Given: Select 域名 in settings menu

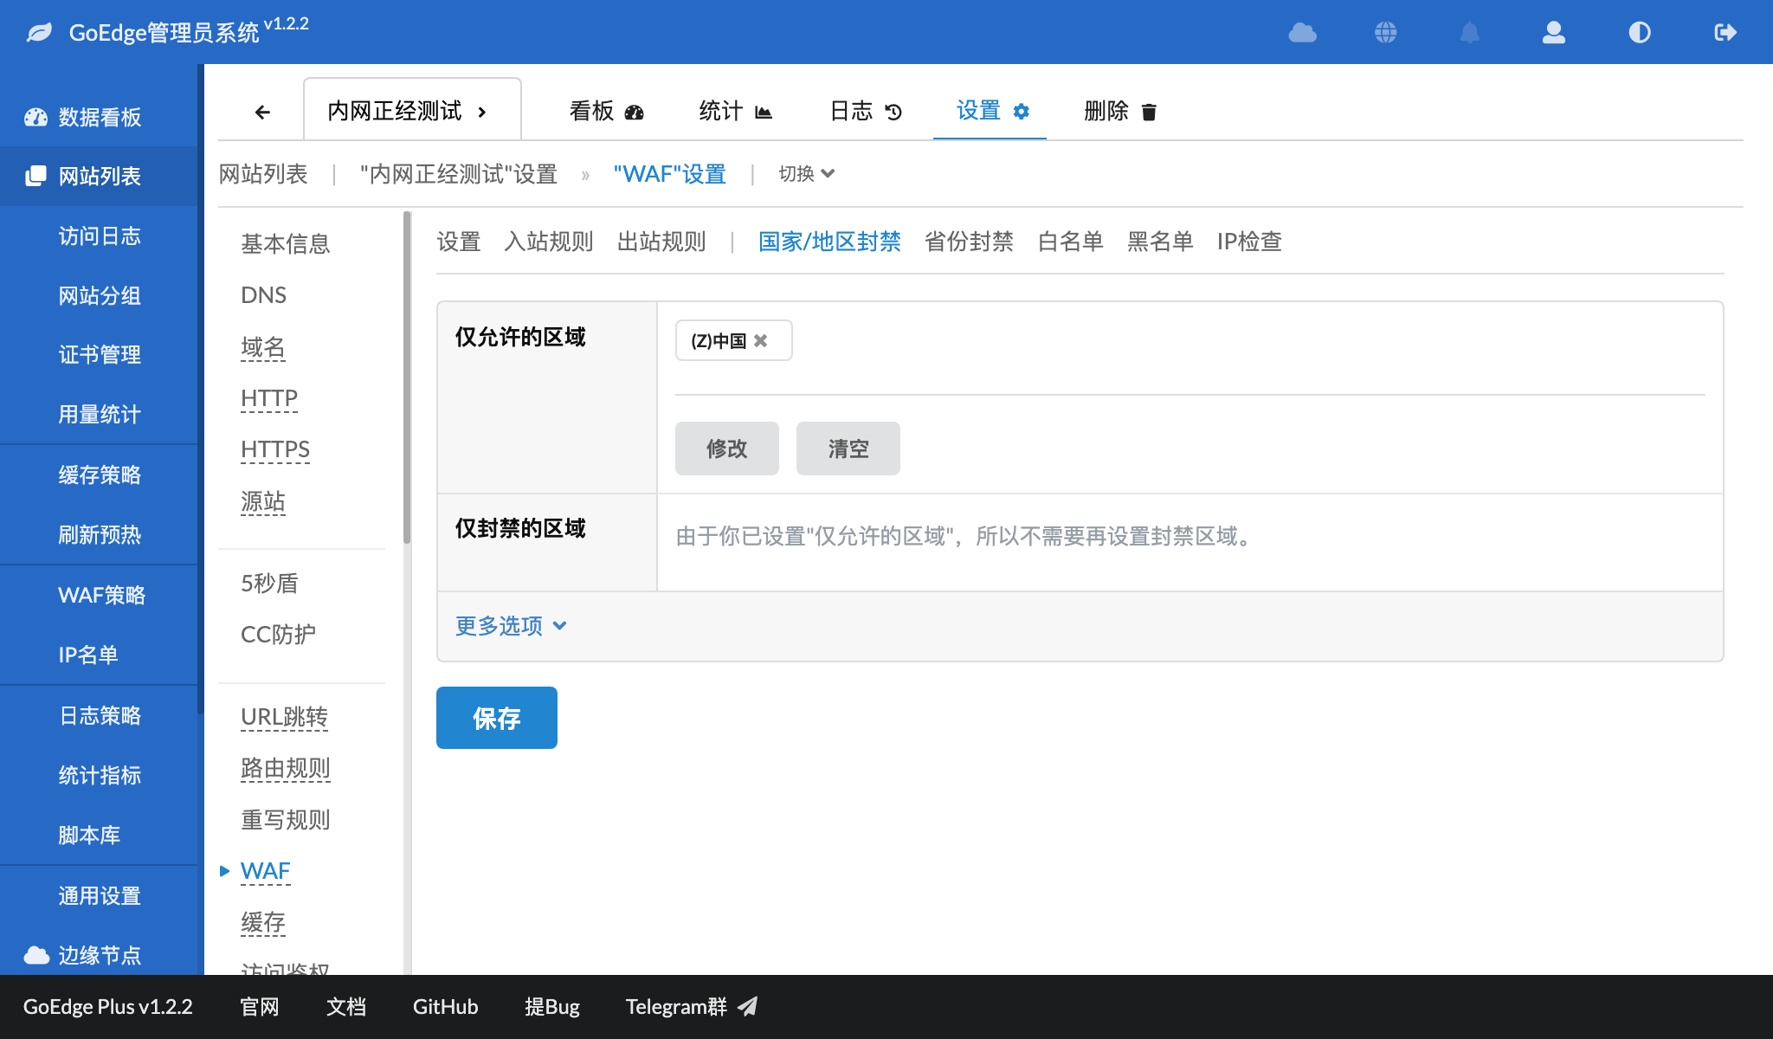Looking at the screenshot, I should (262, 347).
